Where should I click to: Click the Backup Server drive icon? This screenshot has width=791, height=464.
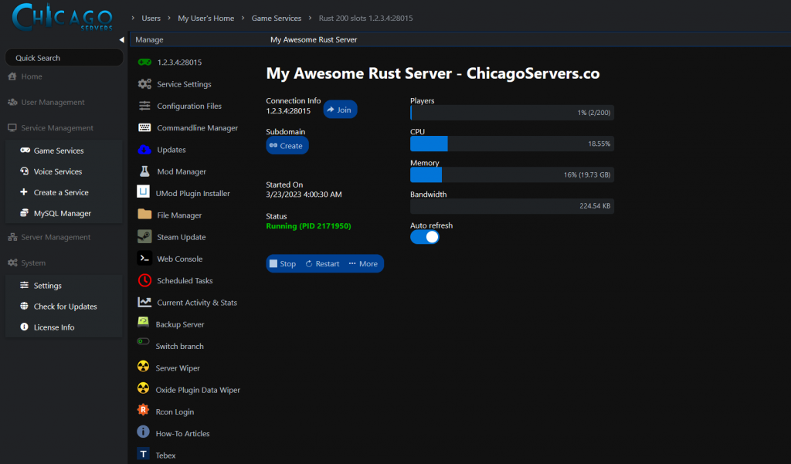coord(143,322)
